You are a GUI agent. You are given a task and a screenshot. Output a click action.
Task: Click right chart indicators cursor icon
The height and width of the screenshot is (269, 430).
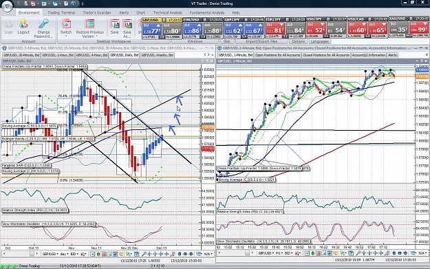(343, 254)
